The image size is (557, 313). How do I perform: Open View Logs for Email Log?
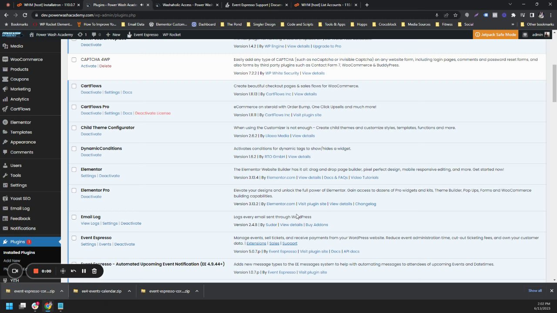click(90, 223)
